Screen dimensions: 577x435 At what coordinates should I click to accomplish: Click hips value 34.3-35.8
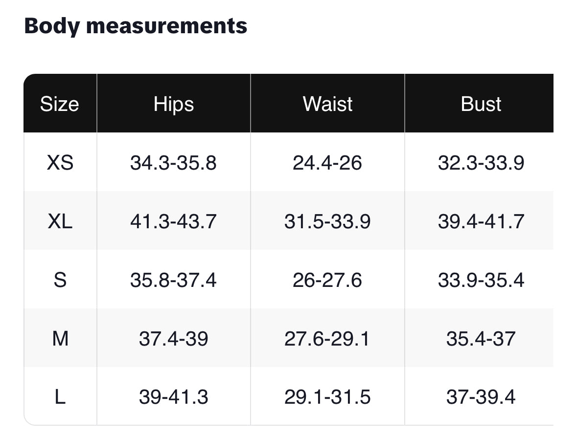173,163
